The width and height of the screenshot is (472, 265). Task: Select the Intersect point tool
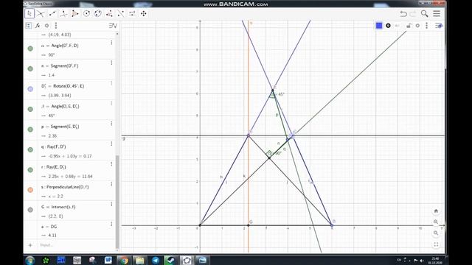(x=41, y=13)
